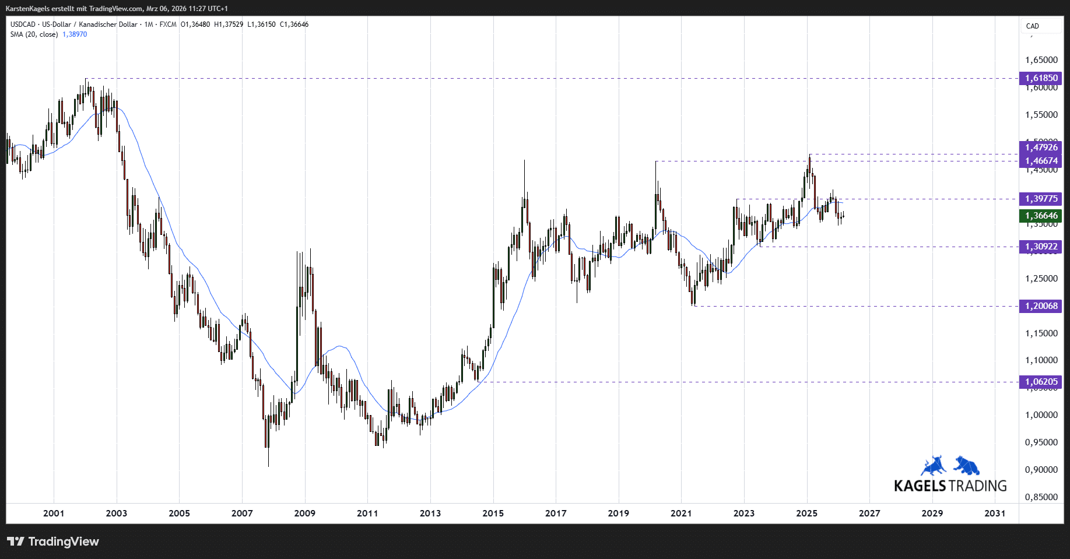Click the 1,46674 price level tag
Viewport: 1070px width, 559px height.
pyautogui.click(x=1040, y=161)
